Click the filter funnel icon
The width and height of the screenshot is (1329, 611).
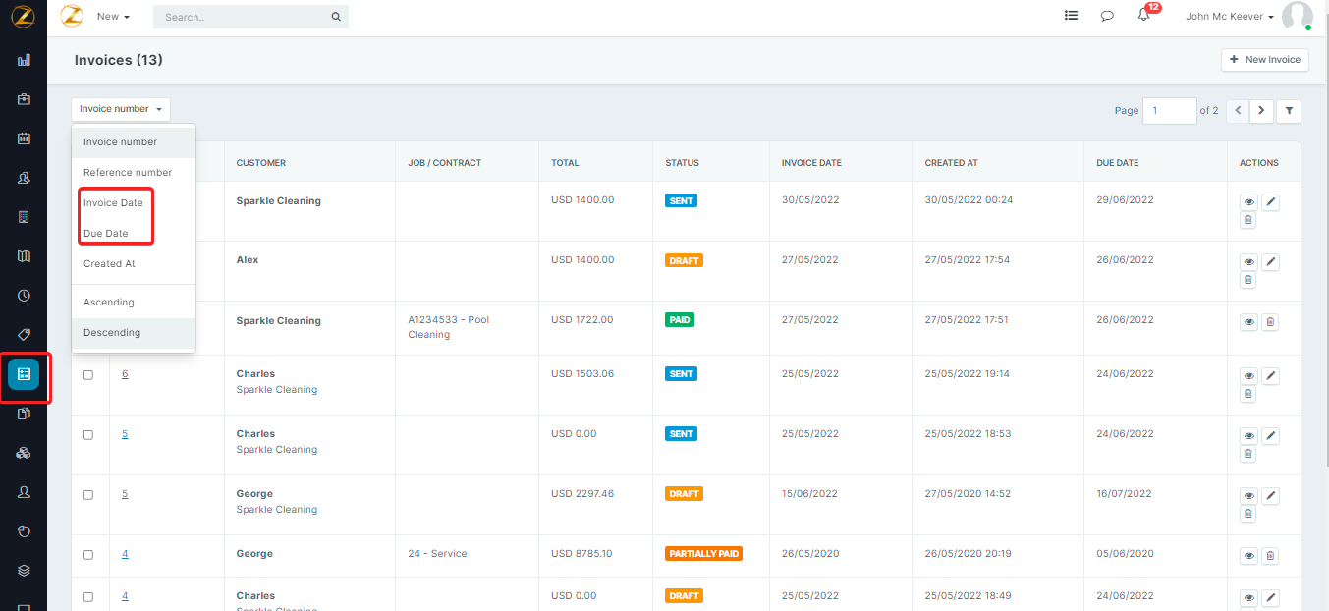tap(1289, 111)
